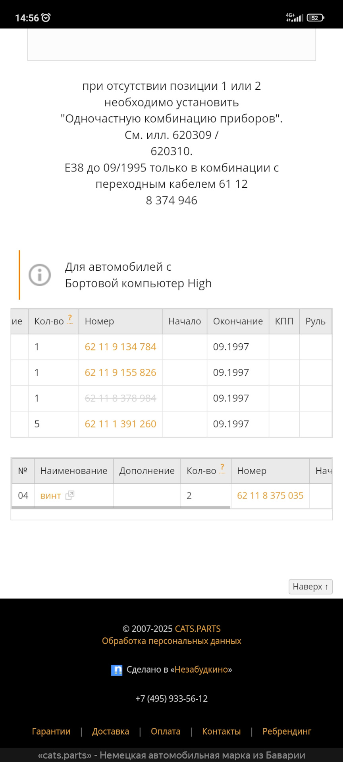Open Обработка персональных данных link
Screen dimensions: 343x762
(171, 641)
